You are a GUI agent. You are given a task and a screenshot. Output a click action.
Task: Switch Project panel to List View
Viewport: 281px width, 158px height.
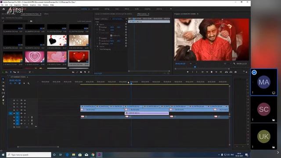[7, 72]
